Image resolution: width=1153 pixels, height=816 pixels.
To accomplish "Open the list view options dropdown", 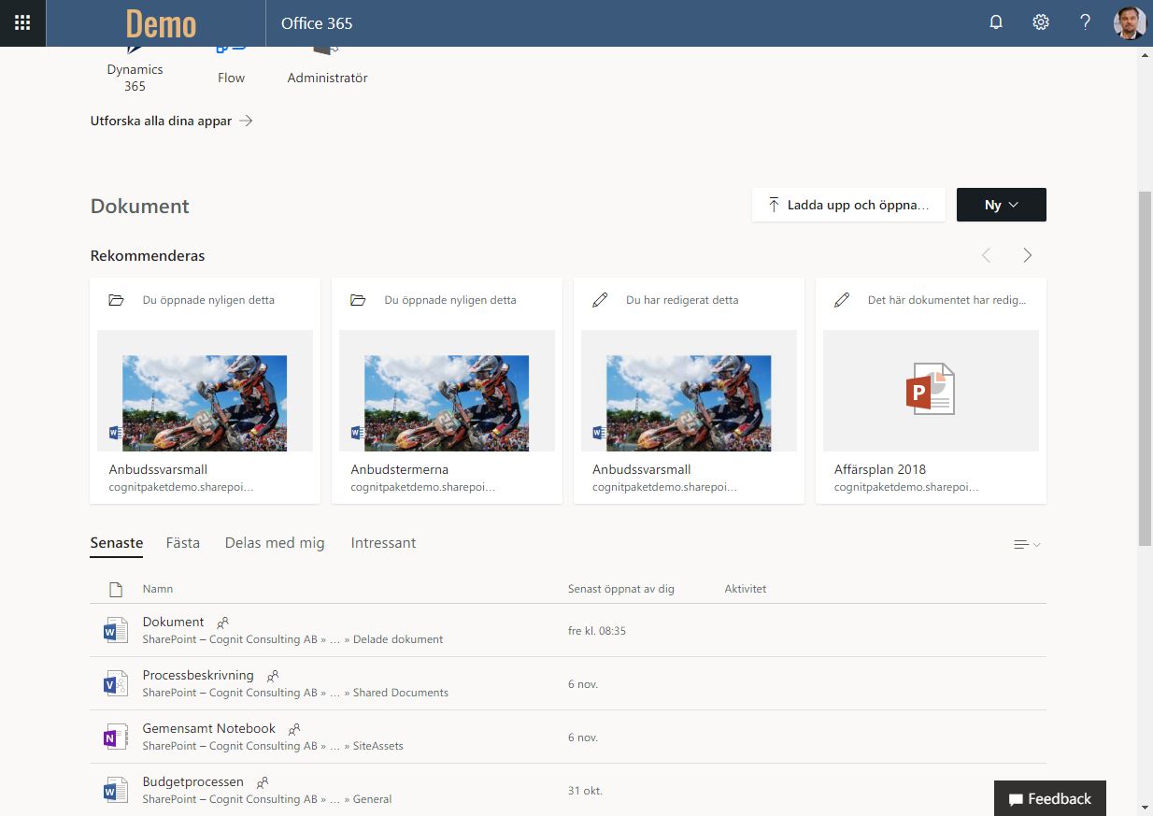I will coord(1026,544).
